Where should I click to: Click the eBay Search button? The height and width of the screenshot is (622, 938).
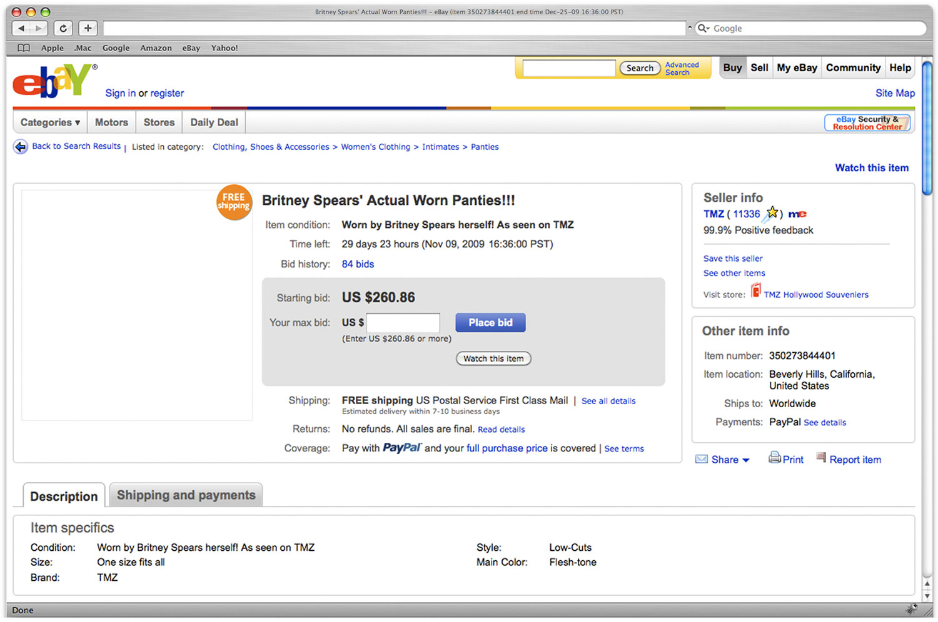click(640, 68)
